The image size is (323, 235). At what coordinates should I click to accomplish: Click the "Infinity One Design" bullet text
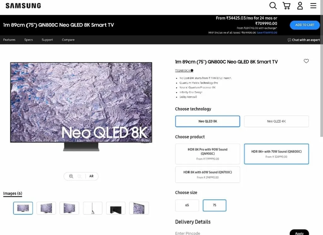click(x=191, y=92)
